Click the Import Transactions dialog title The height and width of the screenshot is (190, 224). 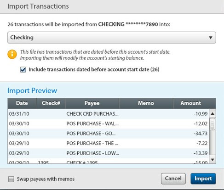pyautogui.click(x=38, y=6)
